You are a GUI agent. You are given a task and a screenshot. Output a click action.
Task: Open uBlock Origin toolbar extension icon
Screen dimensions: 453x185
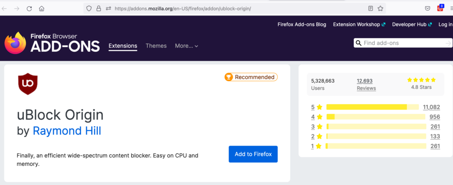click(x=440, y=8)
